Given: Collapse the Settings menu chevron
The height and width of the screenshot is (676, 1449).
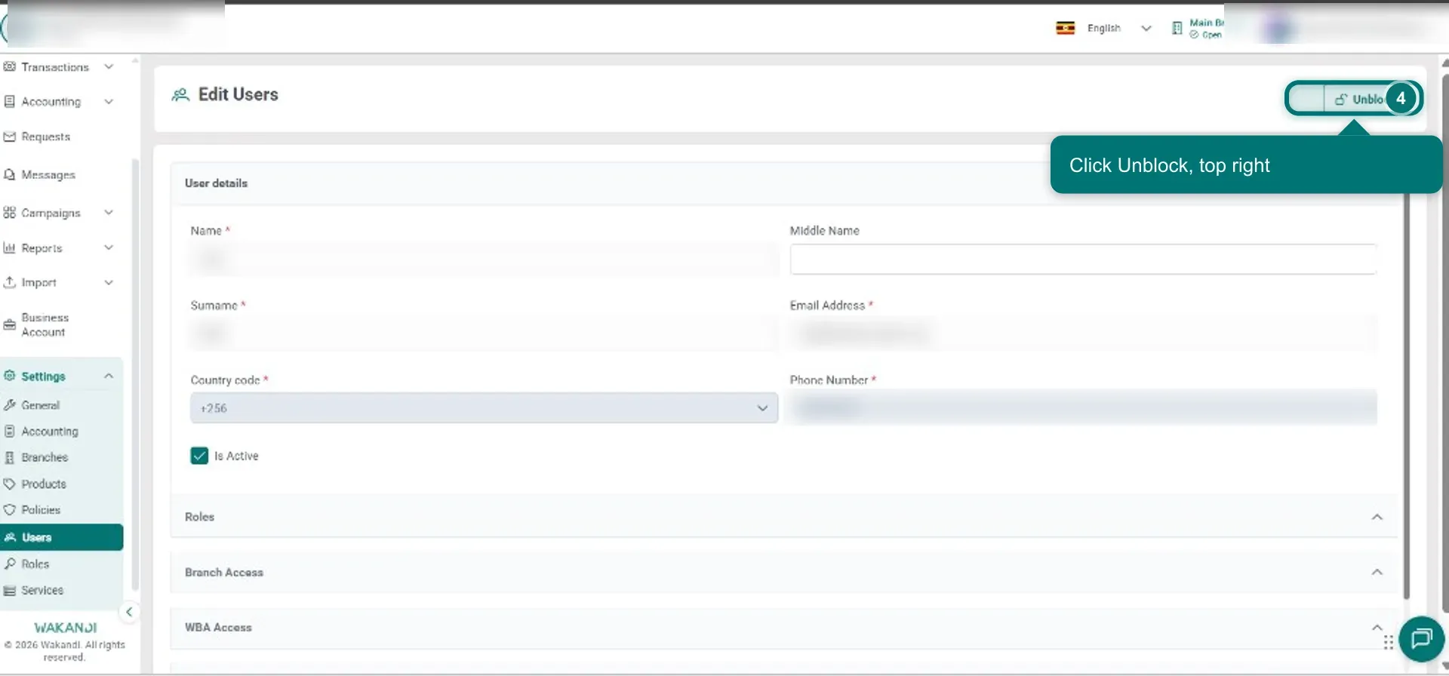Looking at the screenshot, I should 109,376.
